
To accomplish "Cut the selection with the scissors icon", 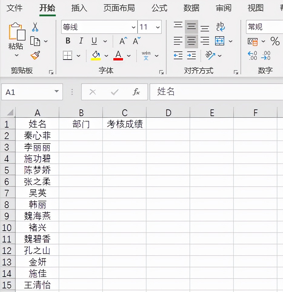I will coord(35,27).
